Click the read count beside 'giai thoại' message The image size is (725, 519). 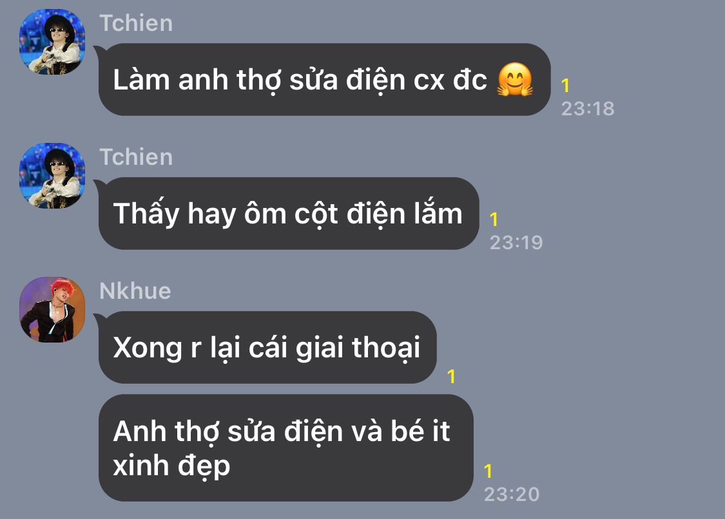pos(451,377)
